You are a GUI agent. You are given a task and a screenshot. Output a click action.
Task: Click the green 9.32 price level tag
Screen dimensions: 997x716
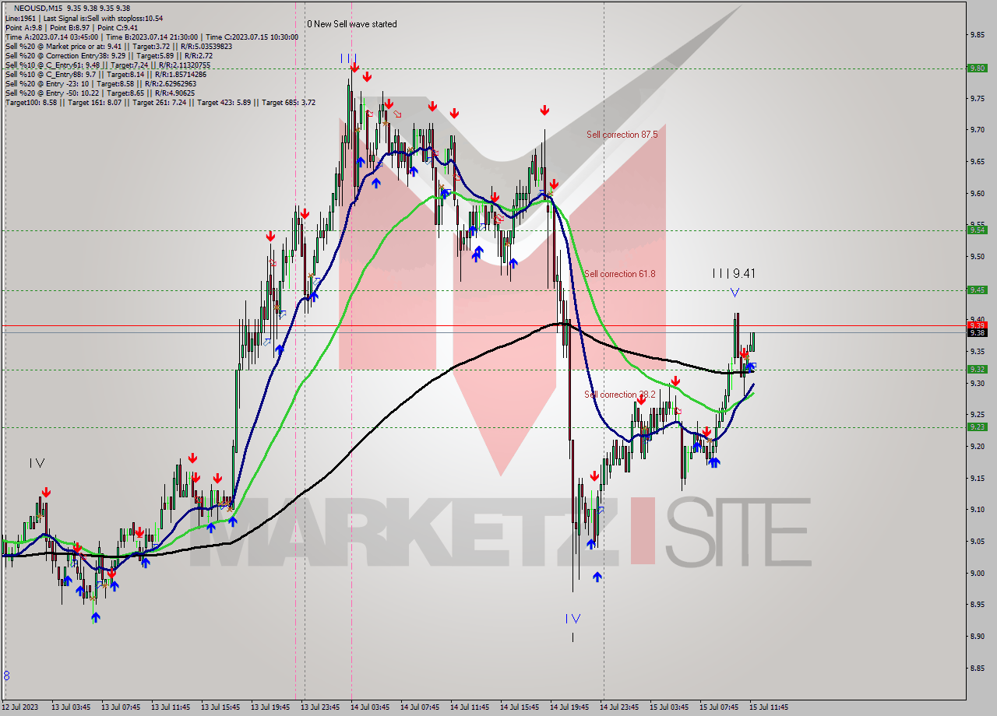[977, 370]
